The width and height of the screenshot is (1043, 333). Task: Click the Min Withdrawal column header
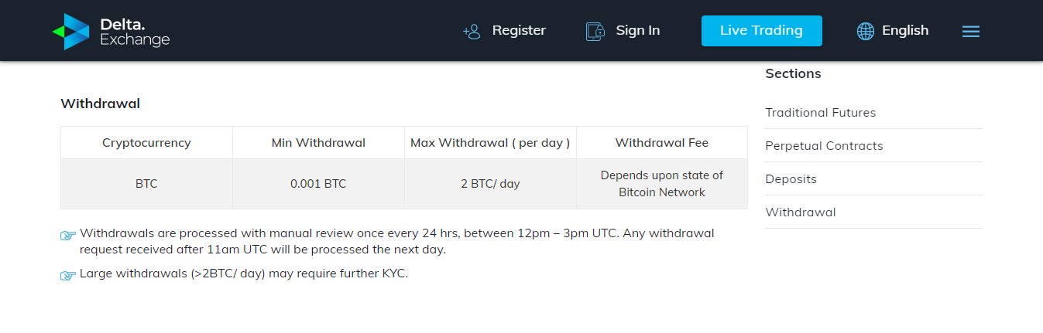point(318,143)
